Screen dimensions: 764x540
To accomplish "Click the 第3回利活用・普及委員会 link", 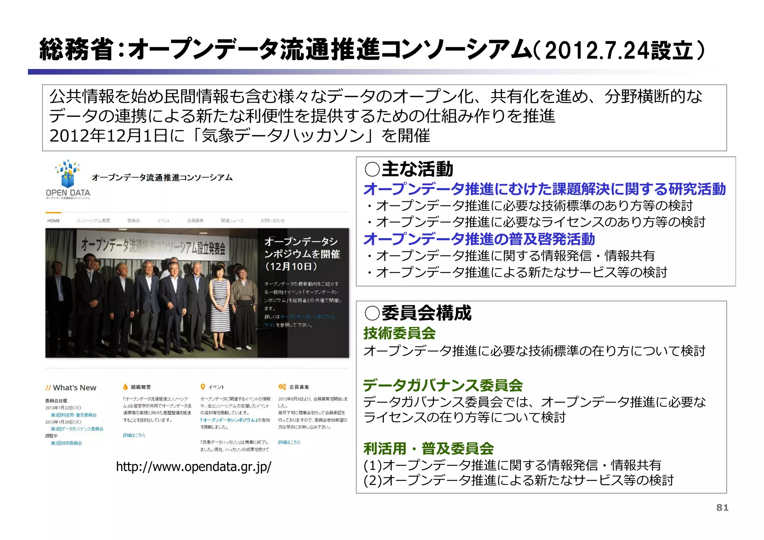I will 74,415.
